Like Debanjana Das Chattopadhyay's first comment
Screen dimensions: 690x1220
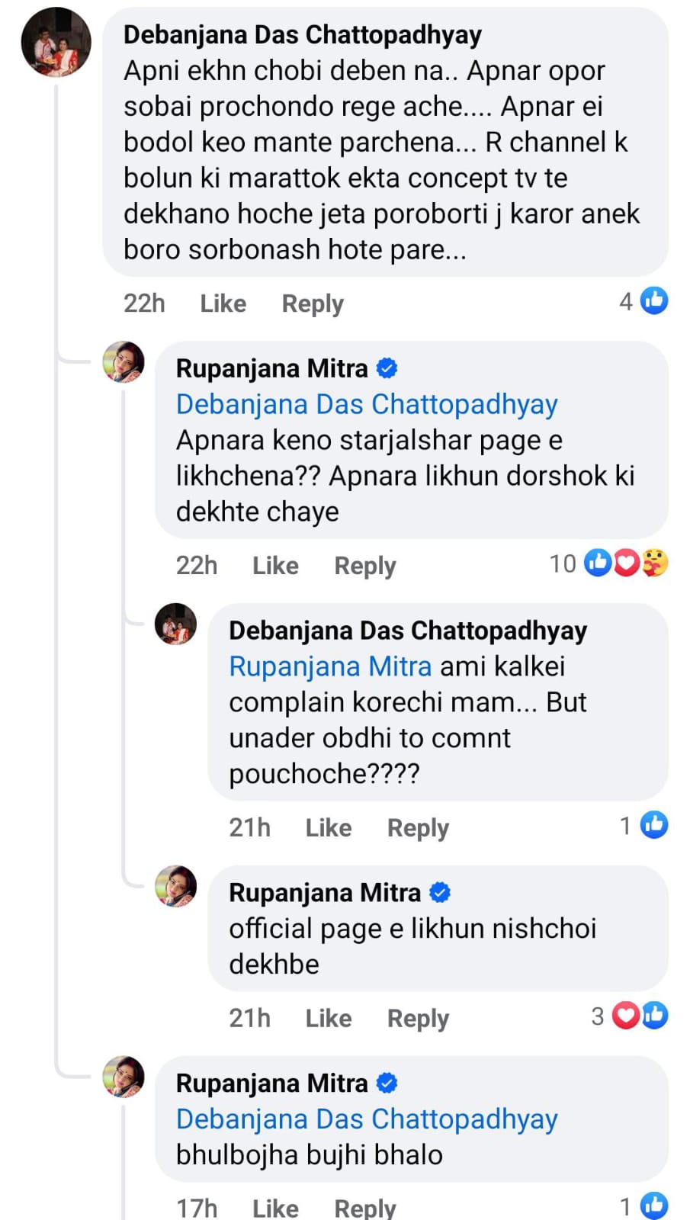point(222,303)
